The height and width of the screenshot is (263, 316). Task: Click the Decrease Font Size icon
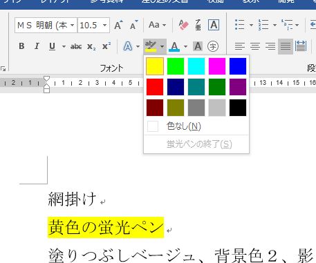[133, 25]
